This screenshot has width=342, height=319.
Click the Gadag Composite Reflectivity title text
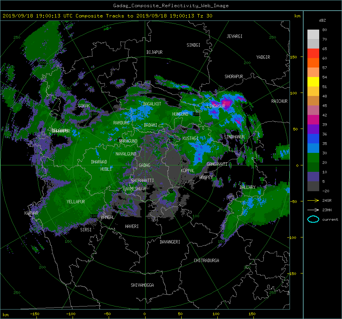[x=171, y=6]
